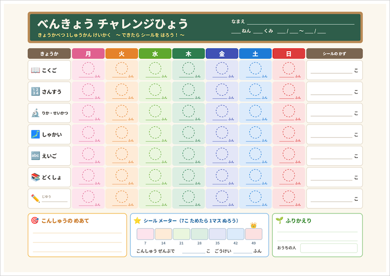Click the light green meter box labeled 21

click(182, 234)
